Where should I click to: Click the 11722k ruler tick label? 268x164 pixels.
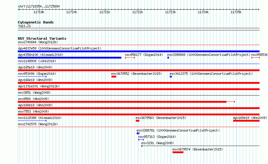pyautogui.click(x=138, y=12)
